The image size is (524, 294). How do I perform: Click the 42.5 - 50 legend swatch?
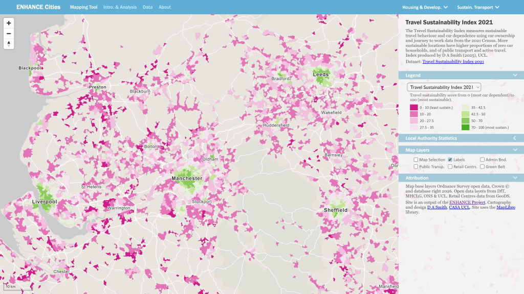tap(465, 114)
